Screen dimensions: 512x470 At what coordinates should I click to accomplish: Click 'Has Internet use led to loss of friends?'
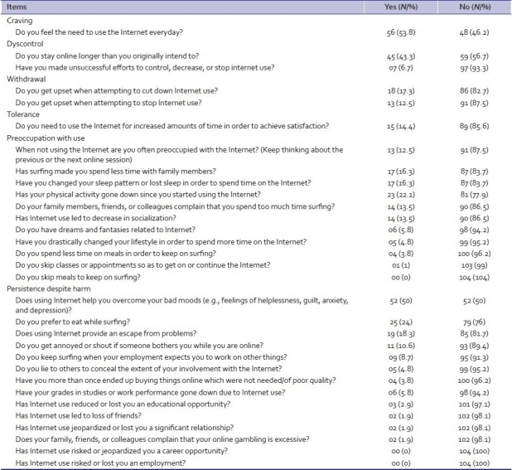pyautogui.click(x=79, y=416)
